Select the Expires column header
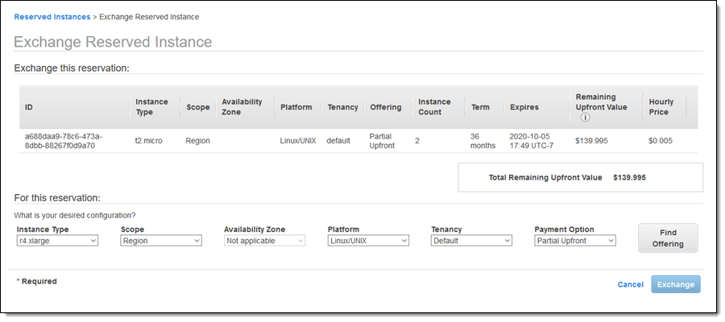Image resolution: width=725 pixels, height=322 pixels. pos(524,107)
